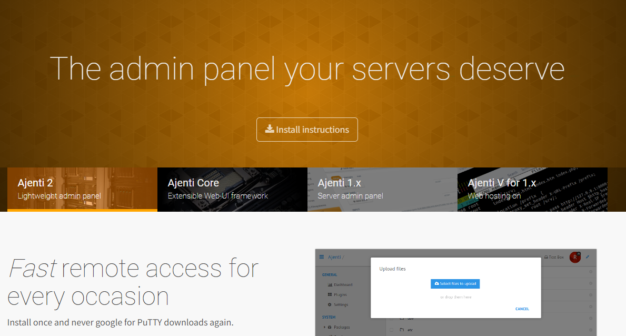Click the 'Fast remote access for every occasion' heading
Viewport: 626px width, 336px height.
pos(133,282)
